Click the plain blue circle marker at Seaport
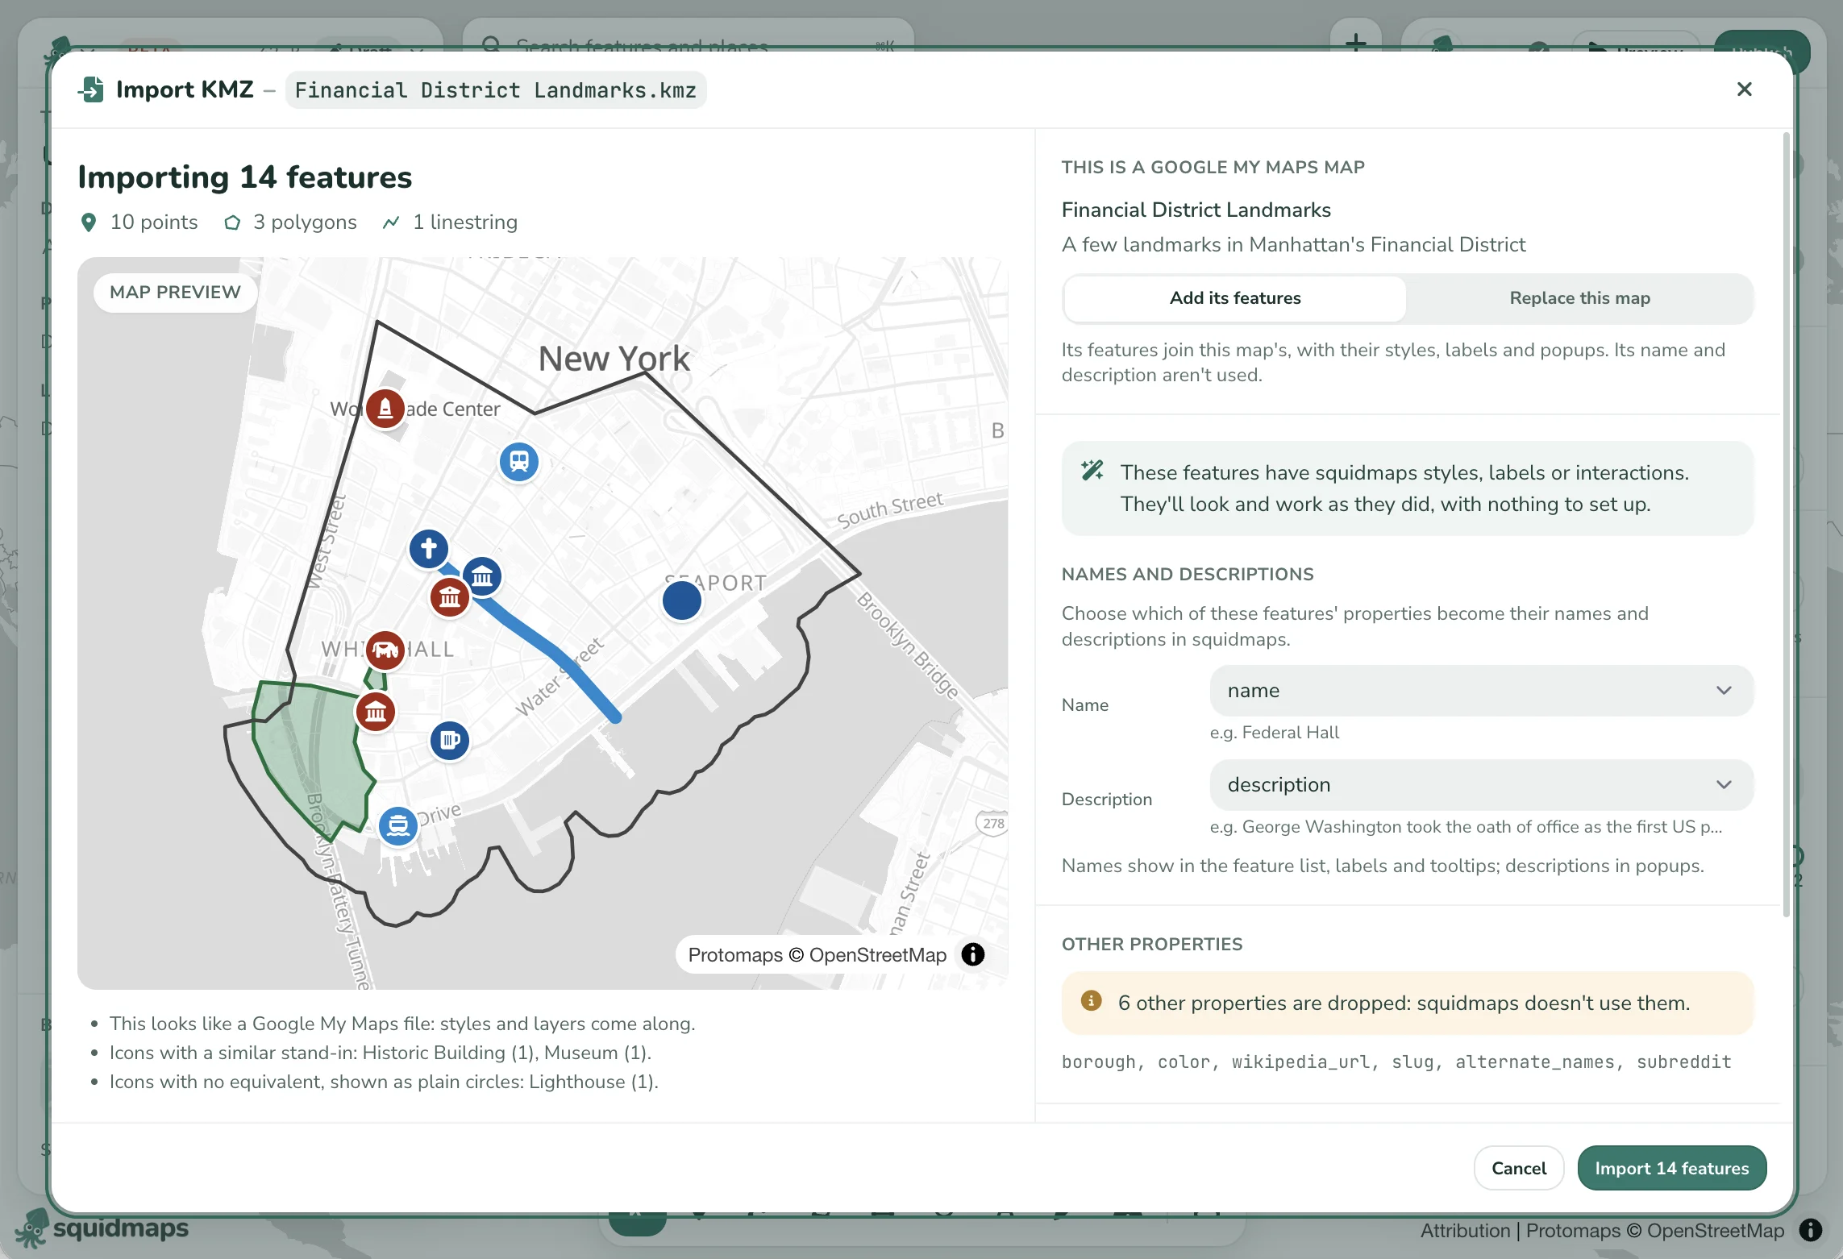Image resolution: width=1843 pixels, height=1259 pixels. [x=682, y=600]
